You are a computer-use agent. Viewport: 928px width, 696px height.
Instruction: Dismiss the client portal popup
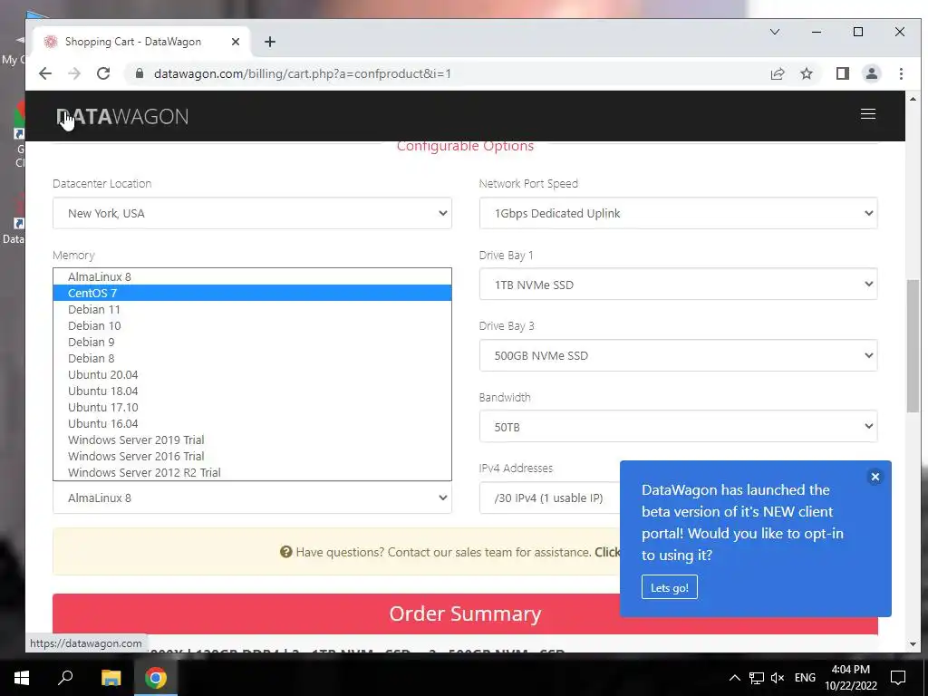click(875, 477)
